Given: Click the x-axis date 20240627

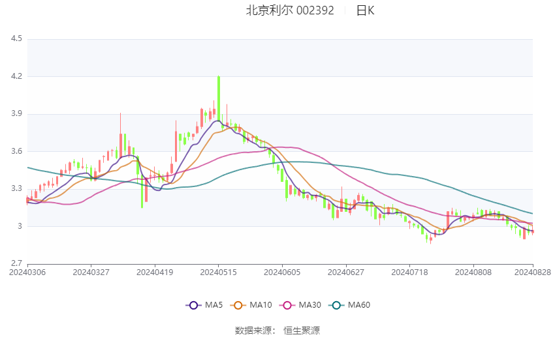Looking at the screenshot, I should [x=346, y=272].
